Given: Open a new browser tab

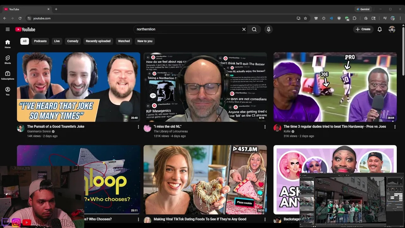Looking at the screenshot, I should 56,9.
